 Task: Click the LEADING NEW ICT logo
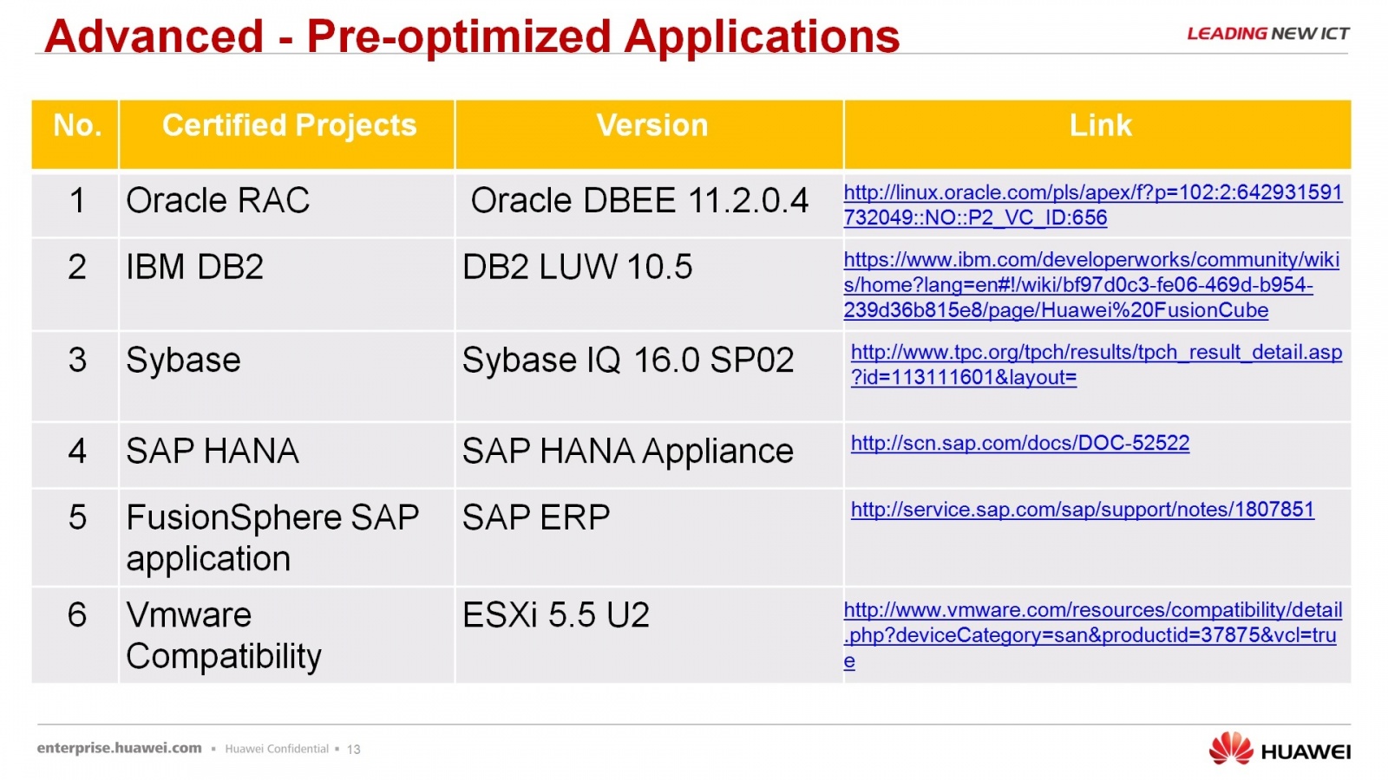coord(1268,34)
